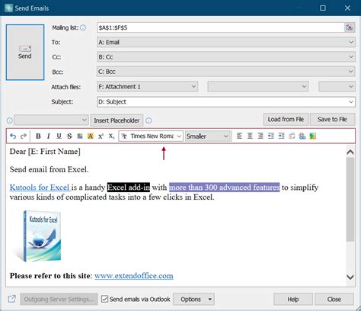
Task: Click the range selector icon for Mailing list
Action: pos(350,27)
